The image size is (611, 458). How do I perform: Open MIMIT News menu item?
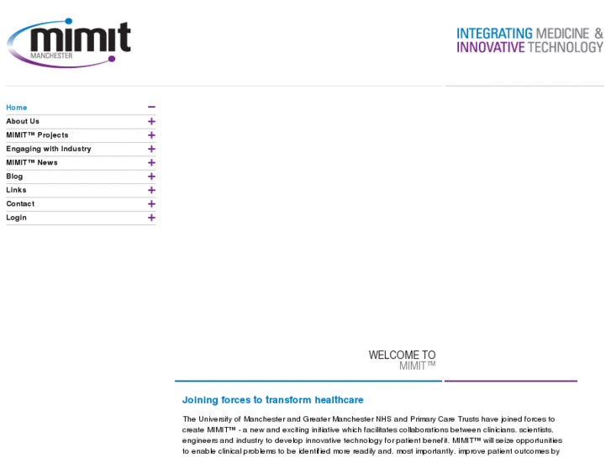coord(32,162)
